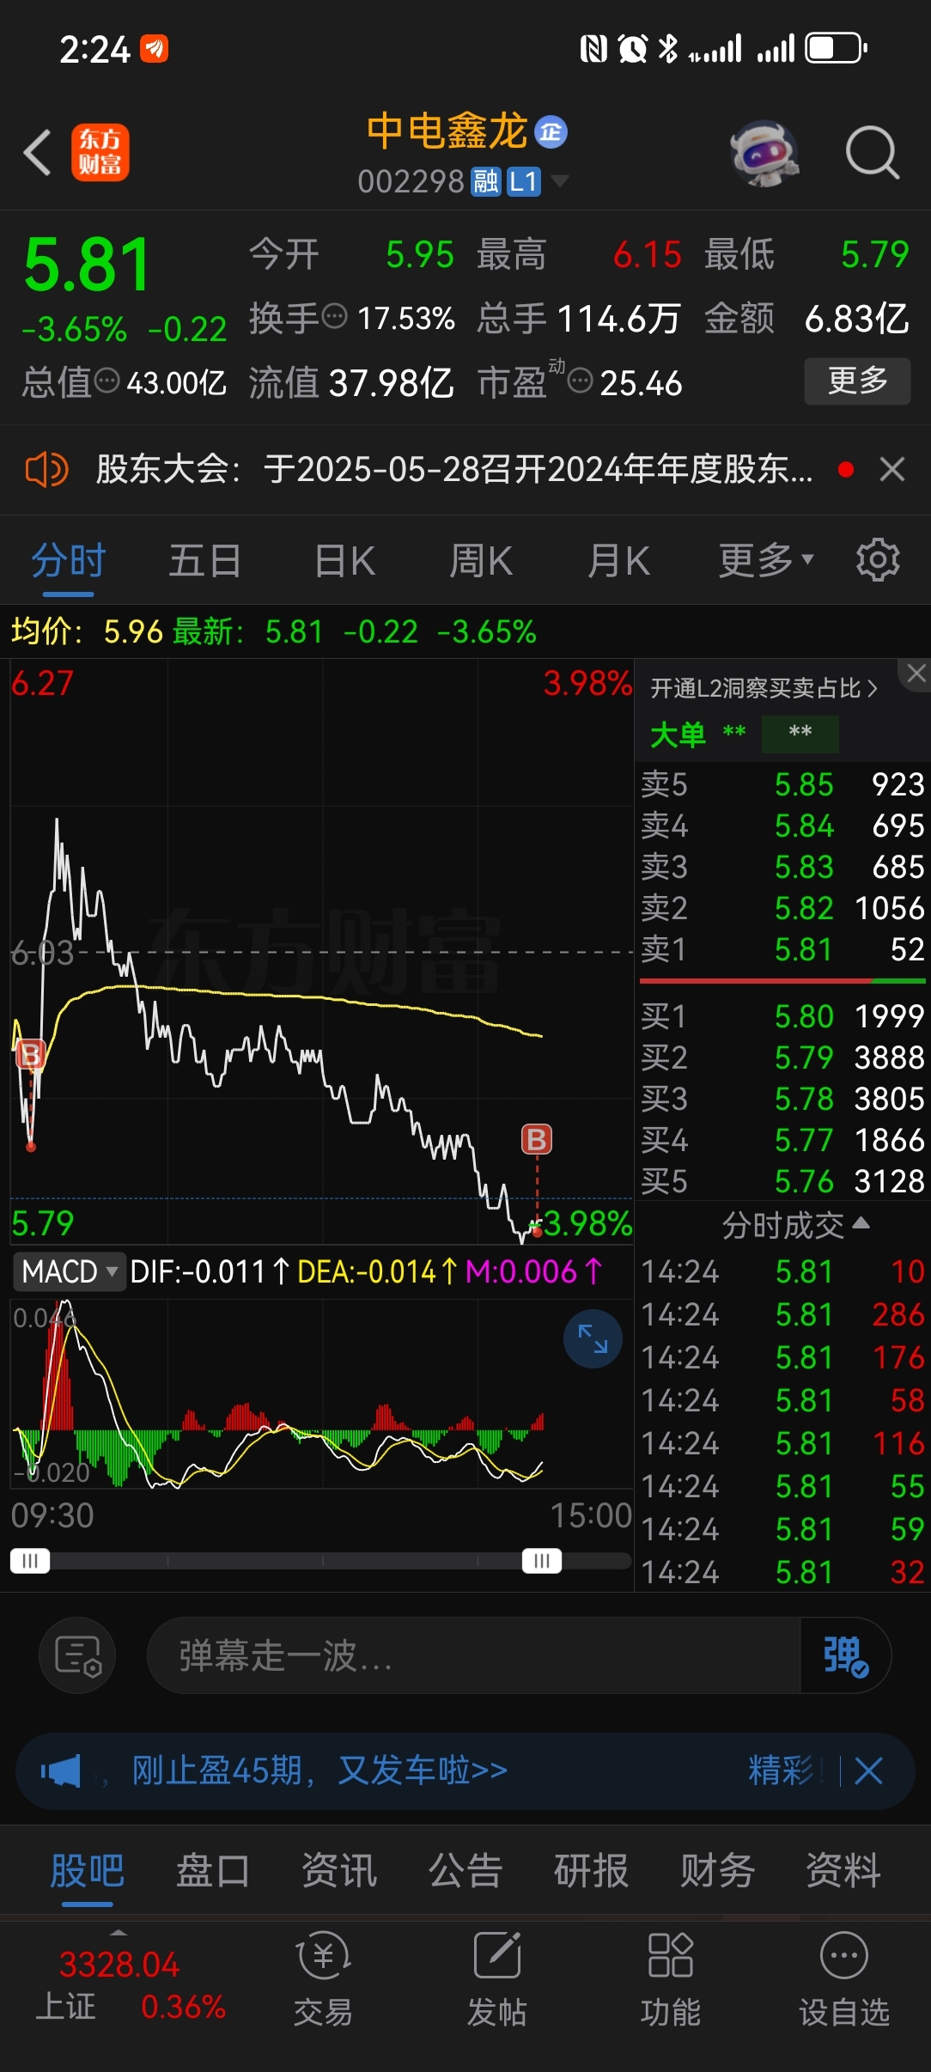Switch to the 月K chart tab

(618, 561)
